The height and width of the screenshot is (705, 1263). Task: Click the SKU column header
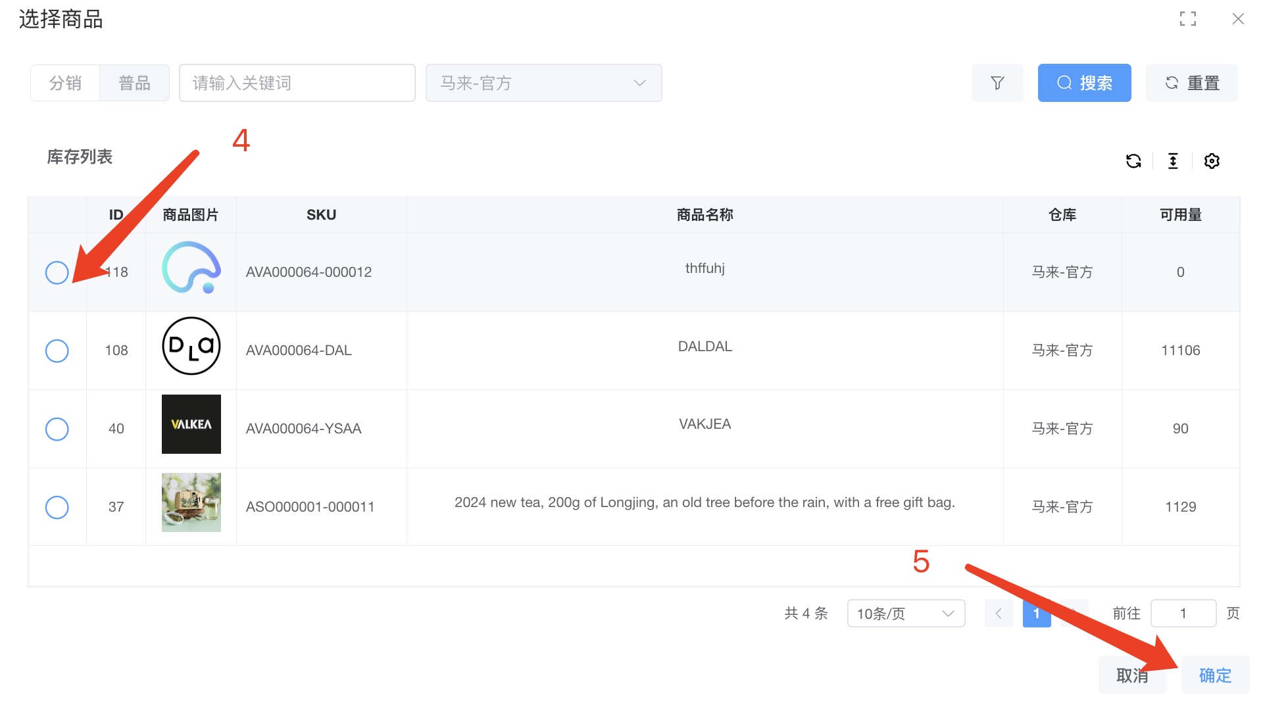(x=321, y=215)
